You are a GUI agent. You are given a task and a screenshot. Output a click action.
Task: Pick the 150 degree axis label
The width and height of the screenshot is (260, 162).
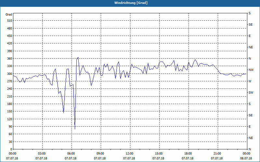coord(10,111)
